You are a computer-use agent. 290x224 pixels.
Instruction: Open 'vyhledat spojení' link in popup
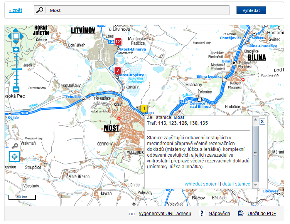202,184
